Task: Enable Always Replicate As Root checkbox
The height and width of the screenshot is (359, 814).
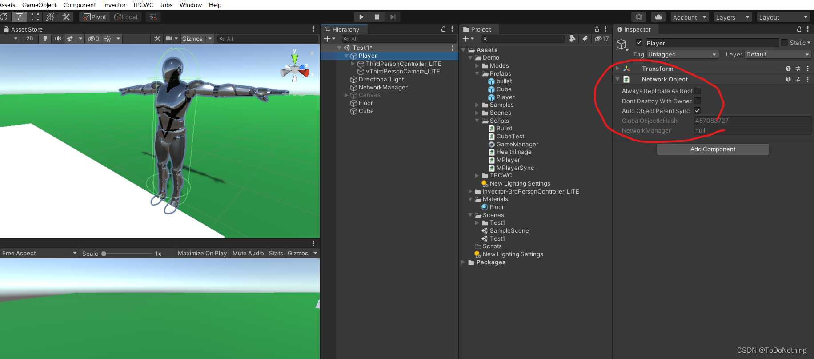Action: click(x=698, y=91)
